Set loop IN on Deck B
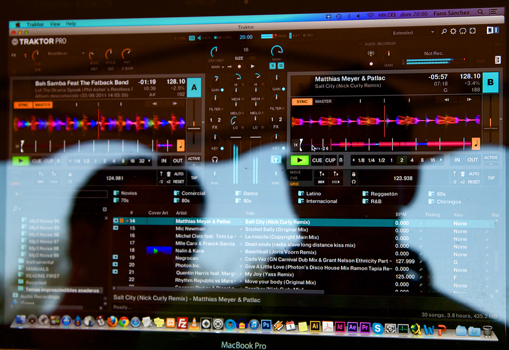This screenshot has height=350, width=509. 457,160
